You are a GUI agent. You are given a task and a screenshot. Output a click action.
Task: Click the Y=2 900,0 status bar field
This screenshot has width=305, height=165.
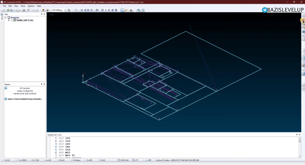22,160
